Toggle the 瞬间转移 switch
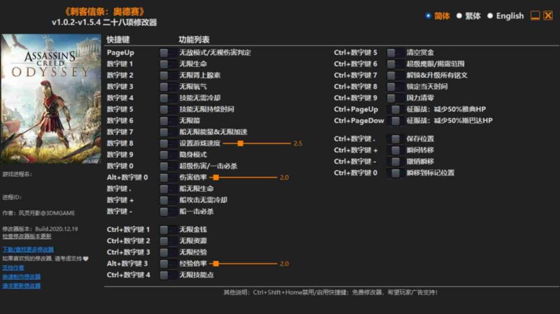Screen dimensions: 560x314 [x=395, y=150]
